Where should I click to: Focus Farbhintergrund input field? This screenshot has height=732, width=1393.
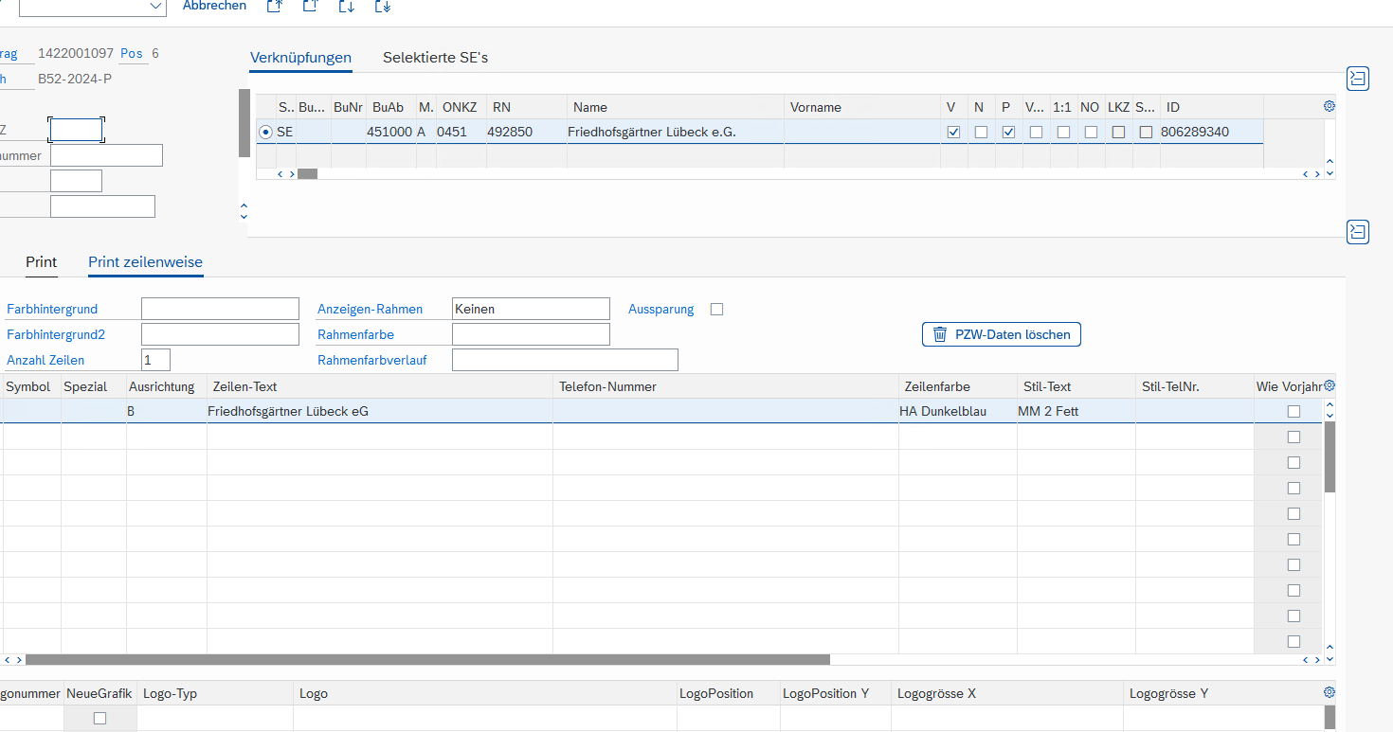(x=220, y=309)
